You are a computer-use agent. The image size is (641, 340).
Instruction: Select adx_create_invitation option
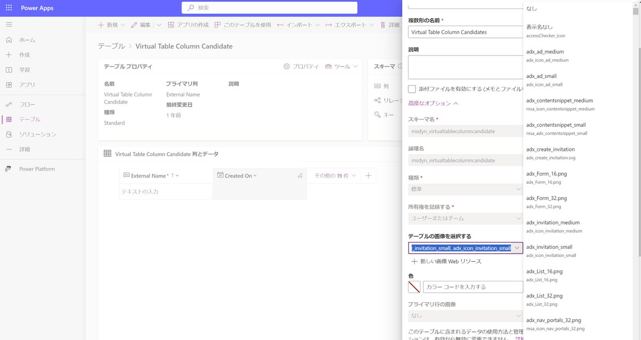579,153
